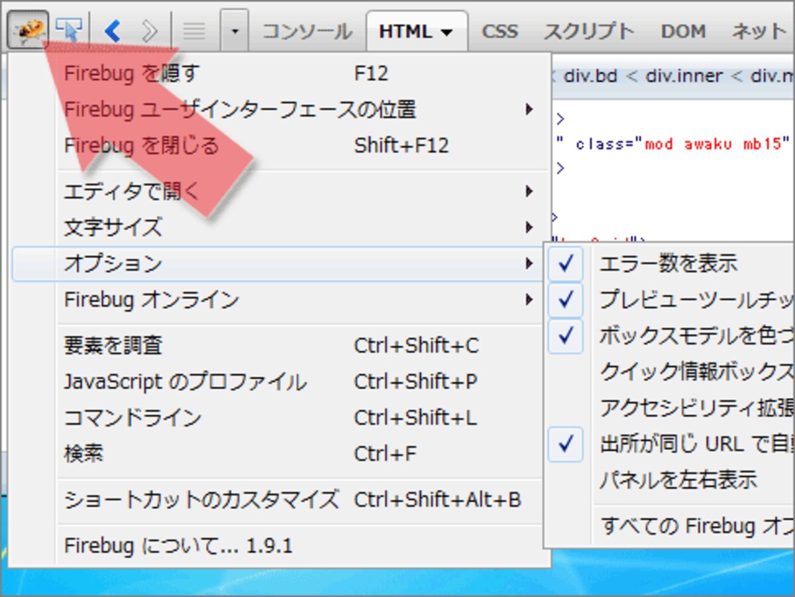Expand the Firebug オンライン submenu
The width and height of the screenshot is (795, 597).
281,299
